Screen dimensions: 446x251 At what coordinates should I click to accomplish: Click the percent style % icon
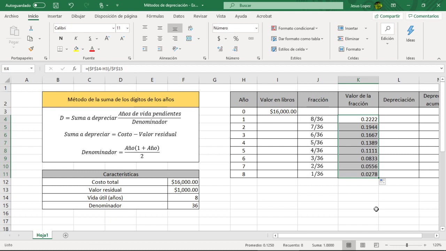(236, 39)
